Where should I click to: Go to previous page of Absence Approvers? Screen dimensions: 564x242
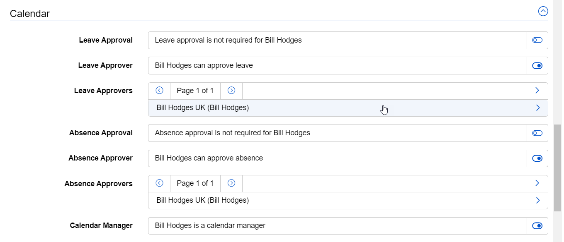coord(159,183)
